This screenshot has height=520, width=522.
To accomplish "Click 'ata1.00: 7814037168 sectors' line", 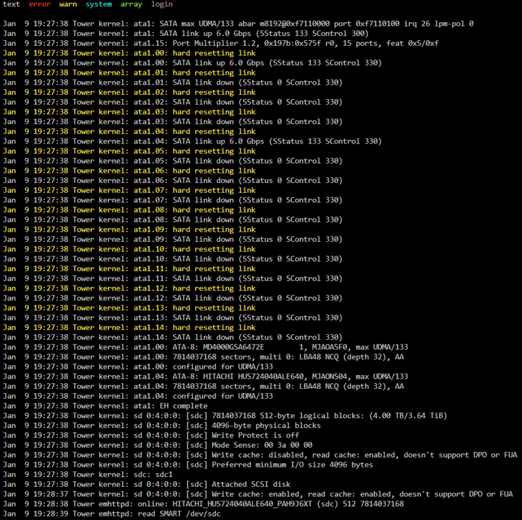I will pyautogui.click(x=203, y=357).
